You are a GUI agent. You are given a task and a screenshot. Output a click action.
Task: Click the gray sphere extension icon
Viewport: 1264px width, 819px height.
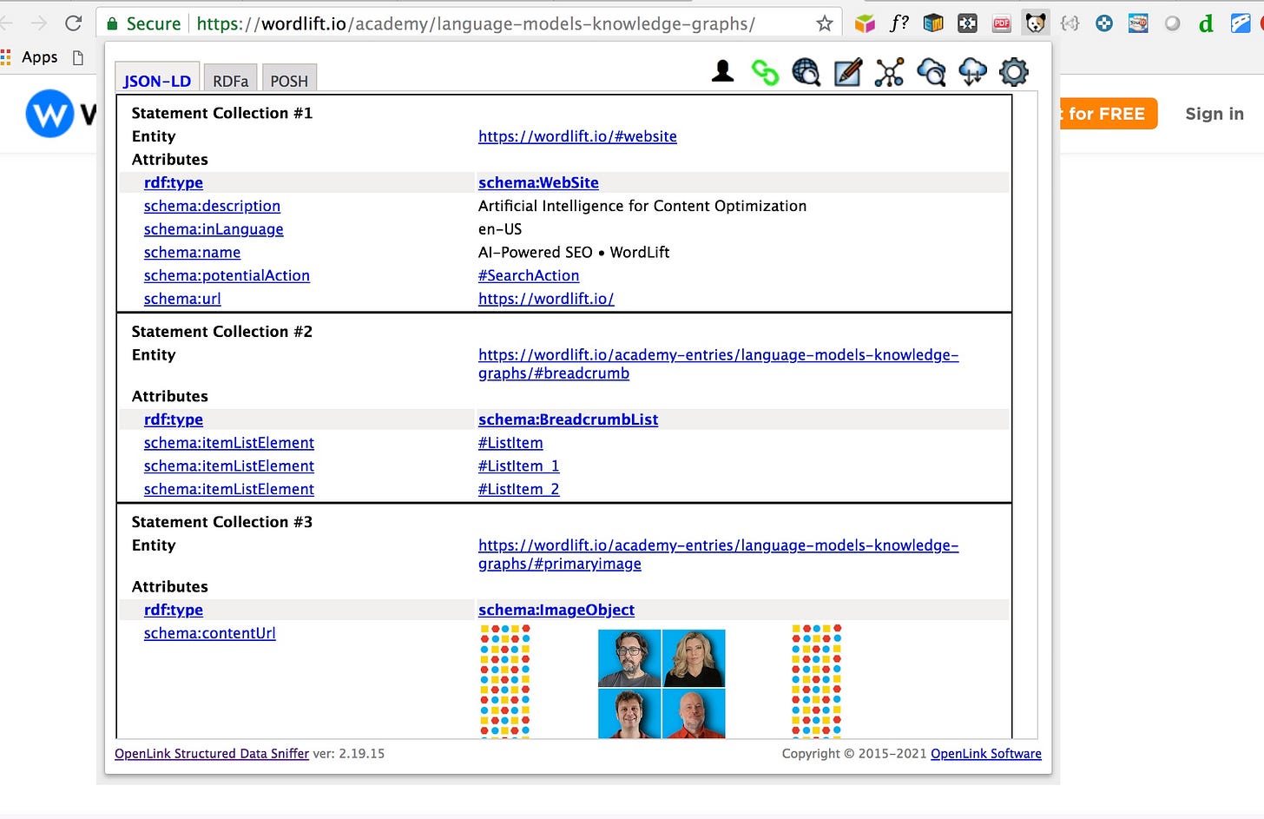tap(1172, 23)
